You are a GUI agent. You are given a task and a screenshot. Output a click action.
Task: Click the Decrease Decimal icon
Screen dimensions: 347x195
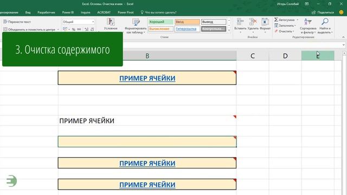click(x=92, y=29)
